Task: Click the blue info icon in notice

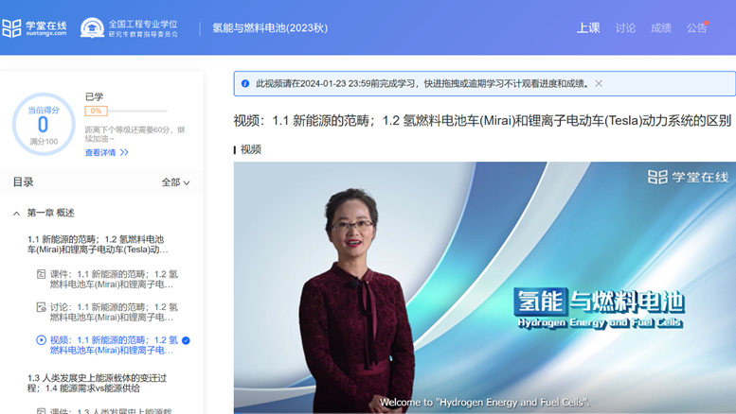Action: [x=245, y=84]
